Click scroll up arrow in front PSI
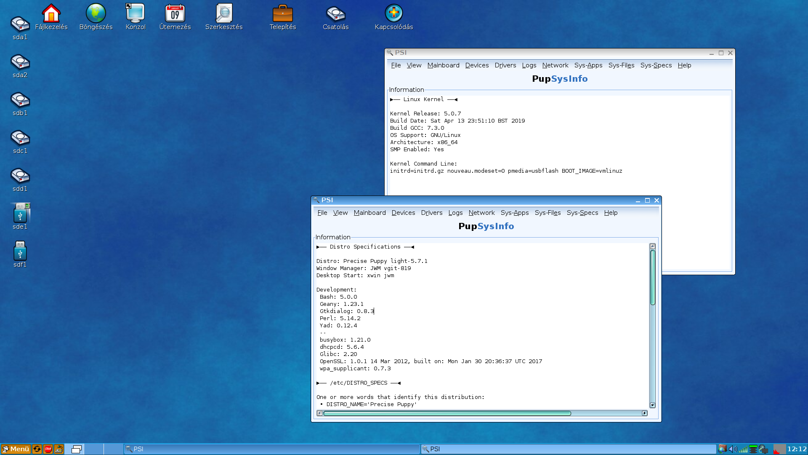 pyautogui.click(x=653, y=246)
